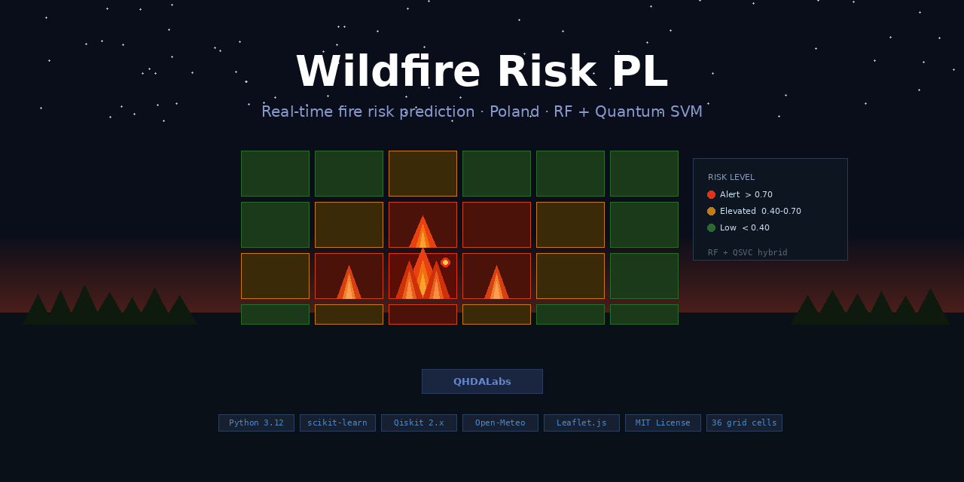Image resolution: width=964 pixels, height=482 pixels.
Task: Click the green Low legend dot
Action: tap(711, 227)
